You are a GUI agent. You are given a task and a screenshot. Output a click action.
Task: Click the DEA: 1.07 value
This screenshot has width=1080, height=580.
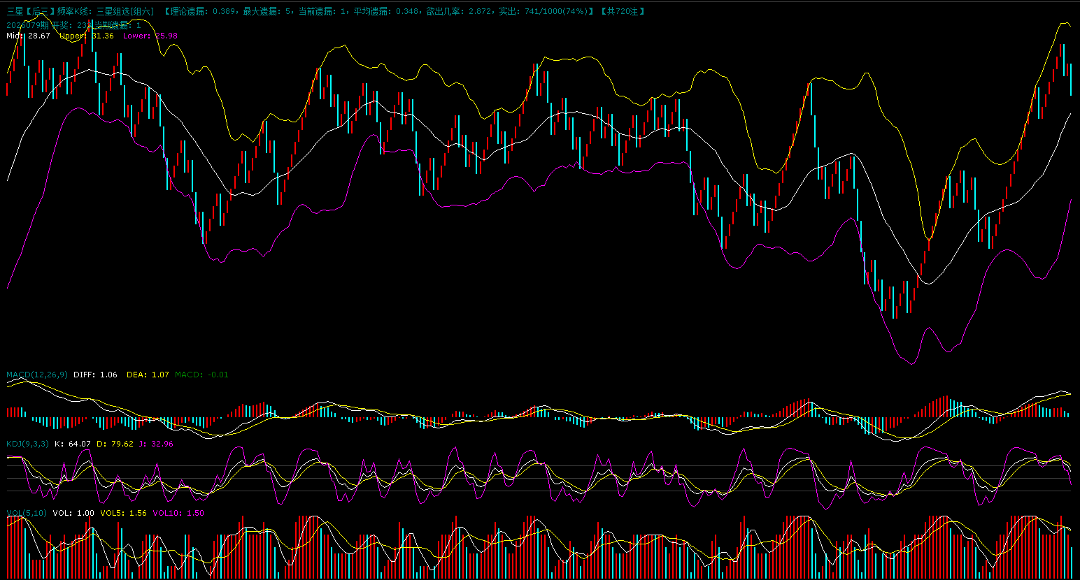point(148,375)
